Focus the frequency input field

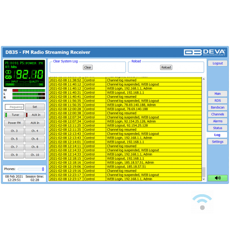[x=14, y=107]
